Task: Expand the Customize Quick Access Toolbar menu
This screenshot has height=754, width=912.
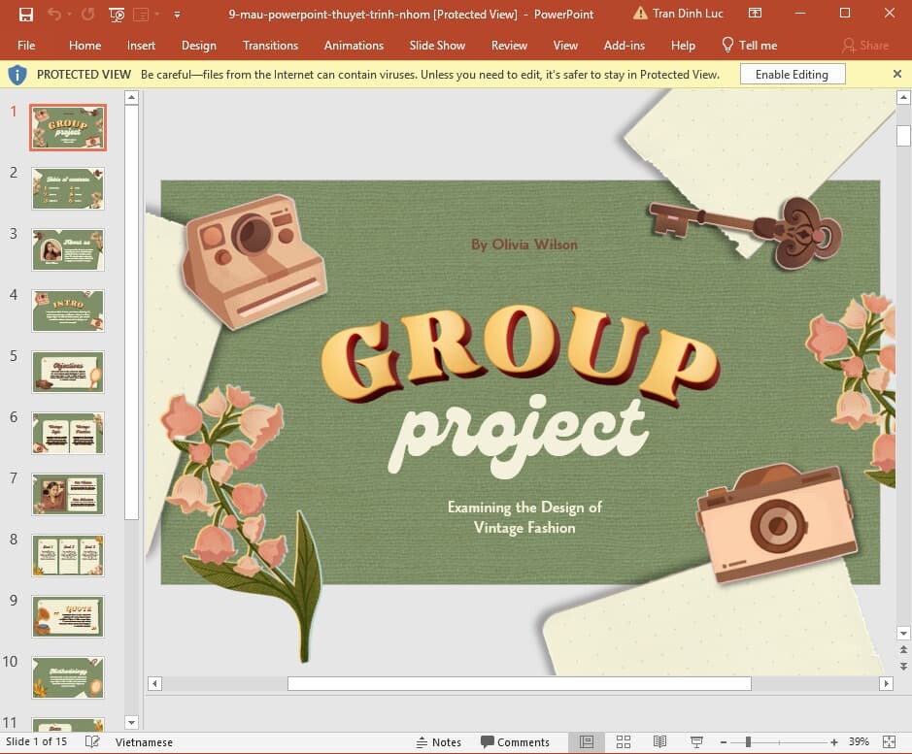Action: tap(177, 14)
